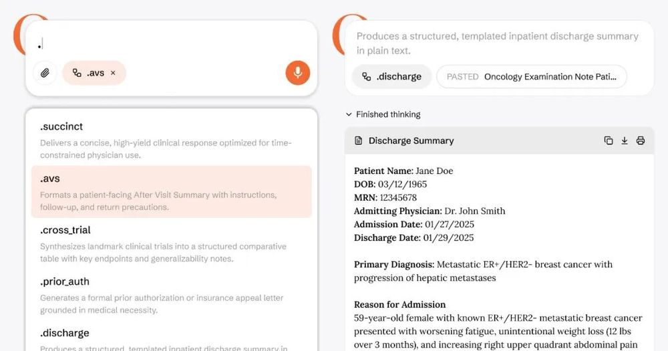Image resolution: width=668 pixels, height=351 pixels.
Task: Download the Discharge Summary document
Action: (x=625, y=140)
